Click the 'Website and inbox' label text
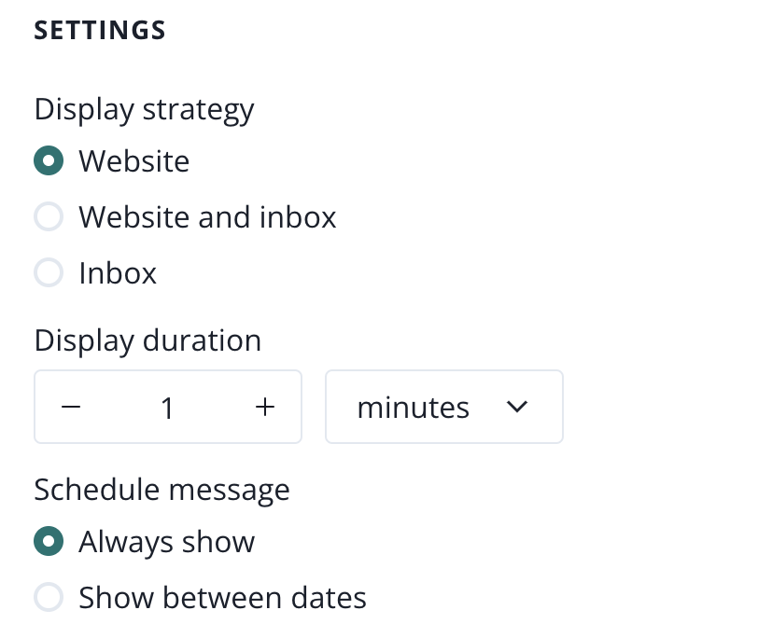 [x=207, y=217]
